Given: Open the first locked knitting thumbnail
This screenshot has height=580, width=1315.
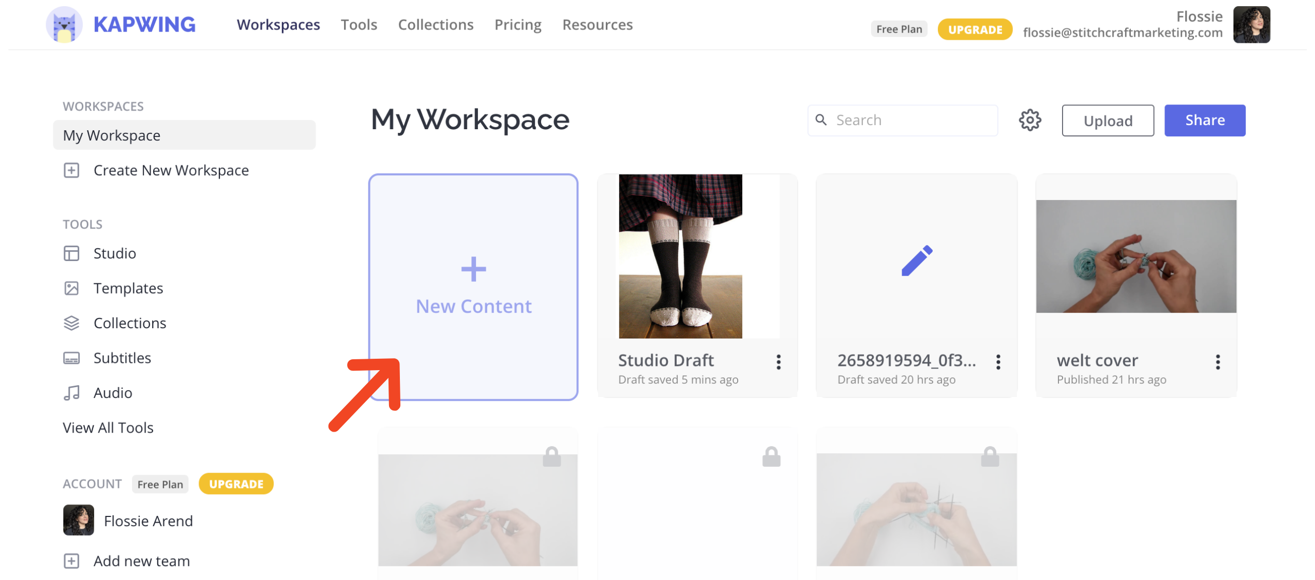Looking at the screenshot, I should [x=477, y=510].
